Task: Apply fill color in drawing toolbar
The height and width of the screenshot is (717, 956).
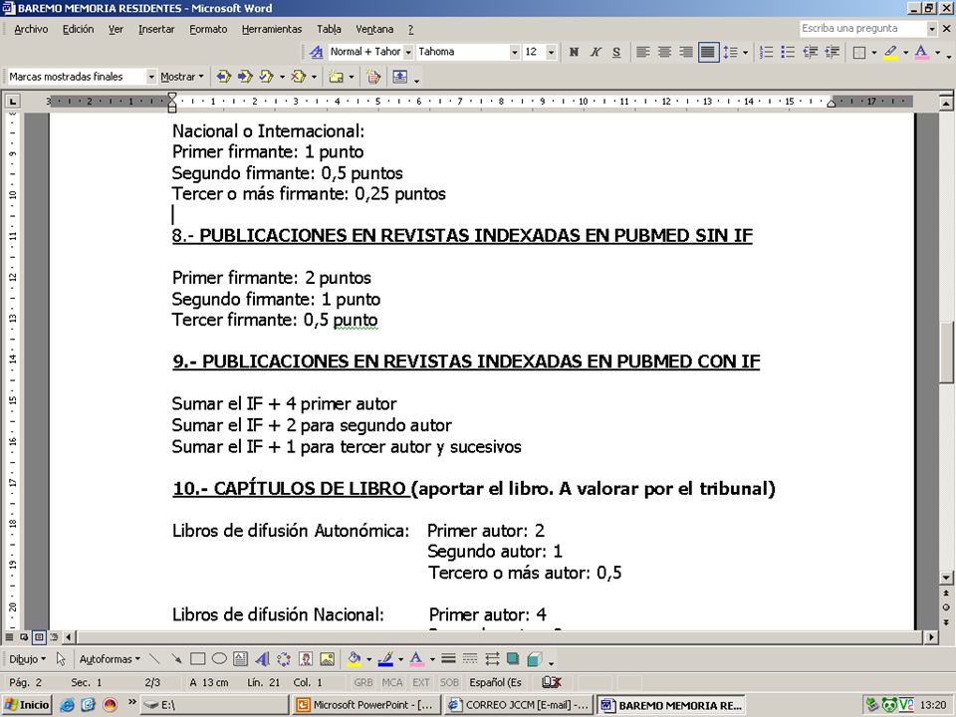Action: pos(354,659)
